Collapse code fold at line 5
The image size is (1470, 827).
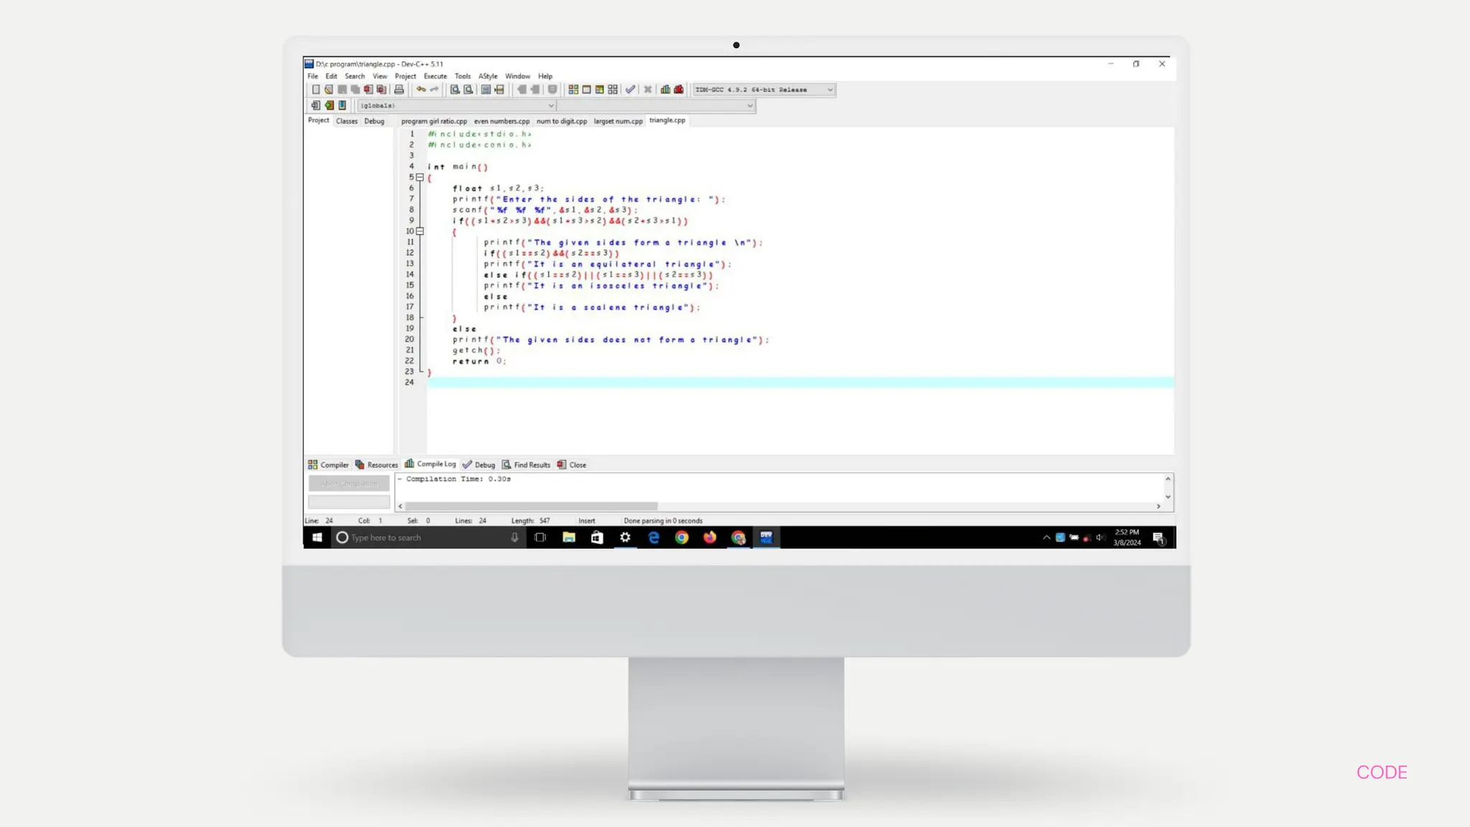pos(420,177)
